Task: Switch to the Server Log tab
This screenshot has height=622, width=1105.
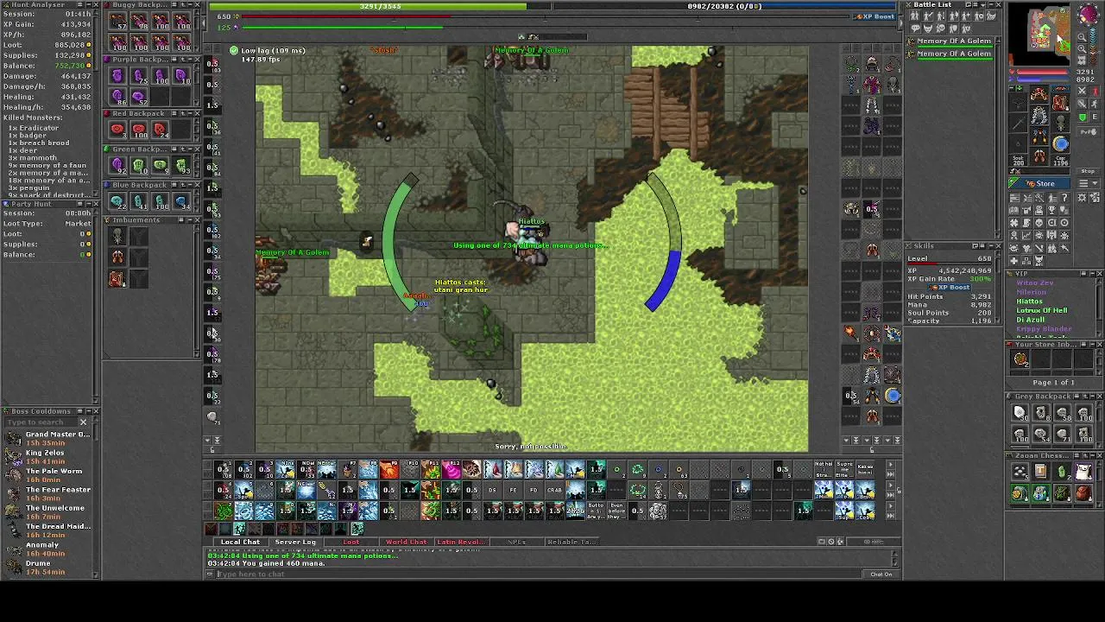Action: click(295, 542)
